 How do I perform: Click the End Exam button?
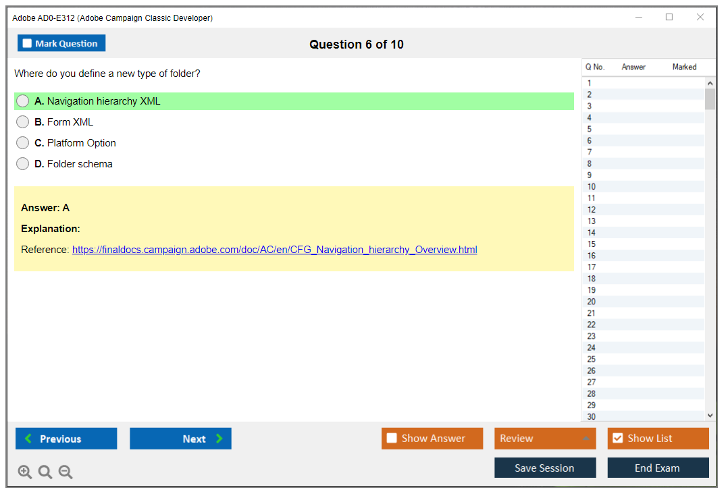point(657,468)
